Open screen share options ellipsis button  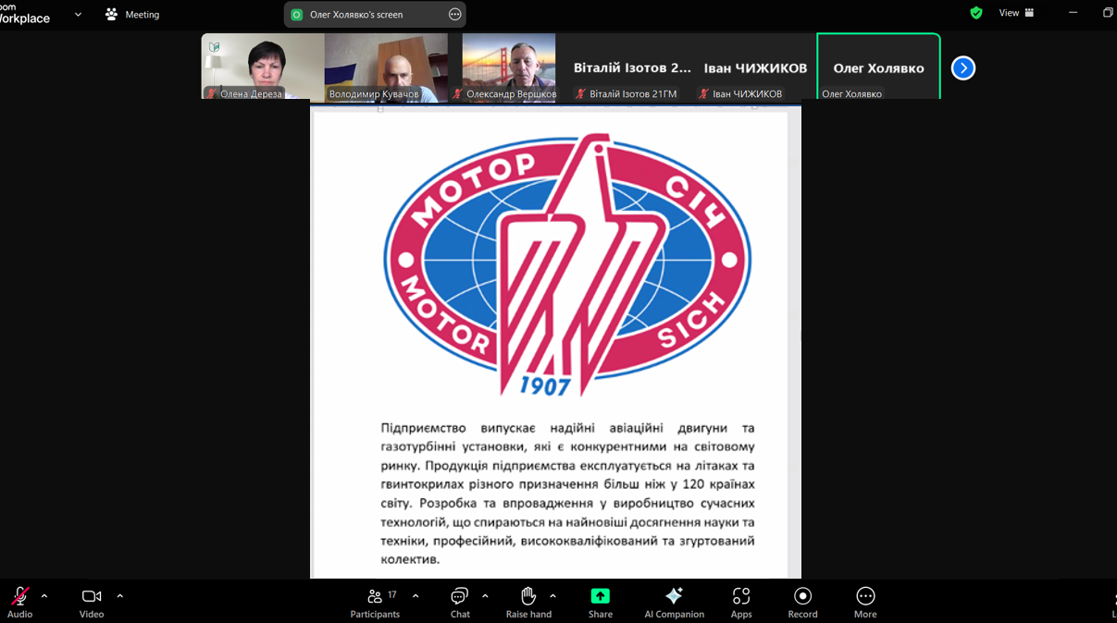click(454, 15)
